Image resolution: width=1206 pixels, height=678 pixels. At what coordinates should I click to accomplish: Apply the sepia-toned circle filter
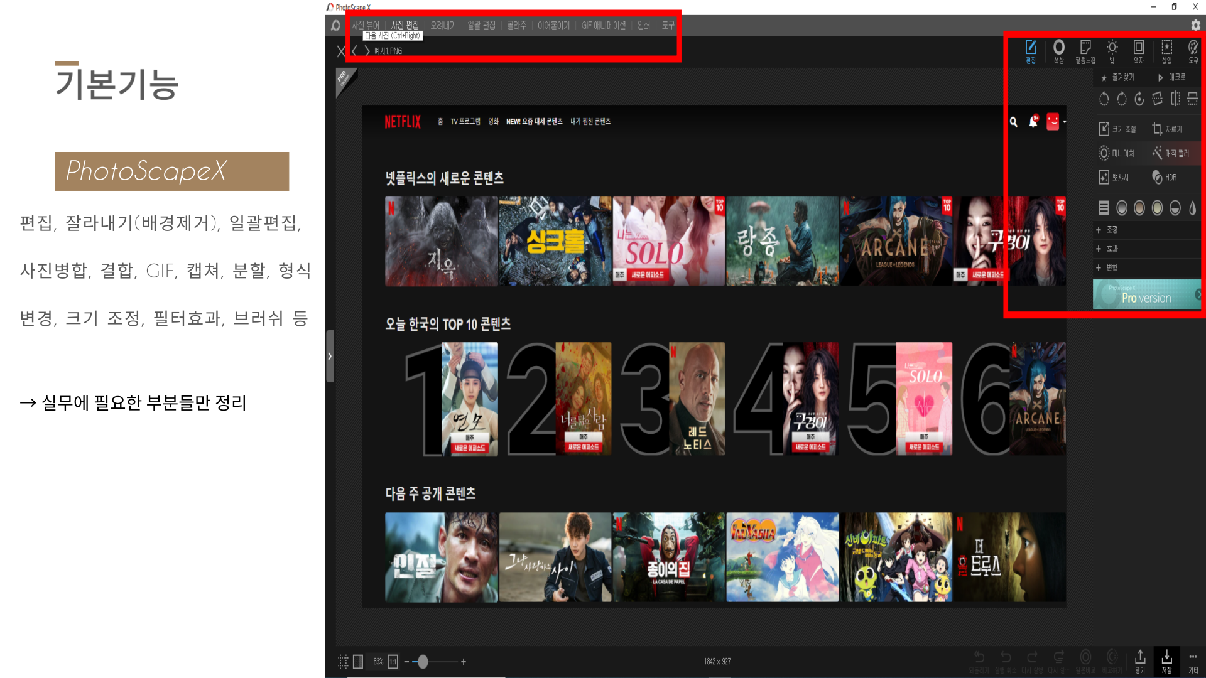[x=1139, y=208]
